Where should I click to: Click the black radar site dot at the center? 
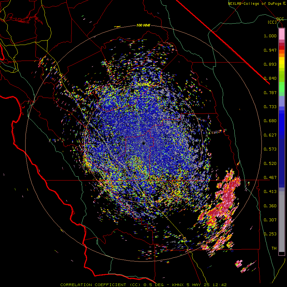point(143,143)
